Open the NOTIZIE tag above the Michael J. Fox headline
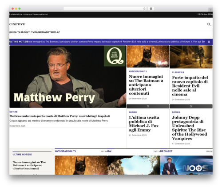222x188 pixels. (133, 112)
